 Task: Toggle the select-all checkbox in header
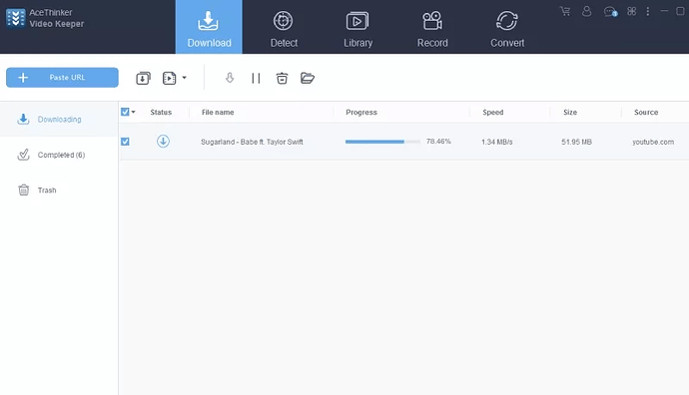125,112
